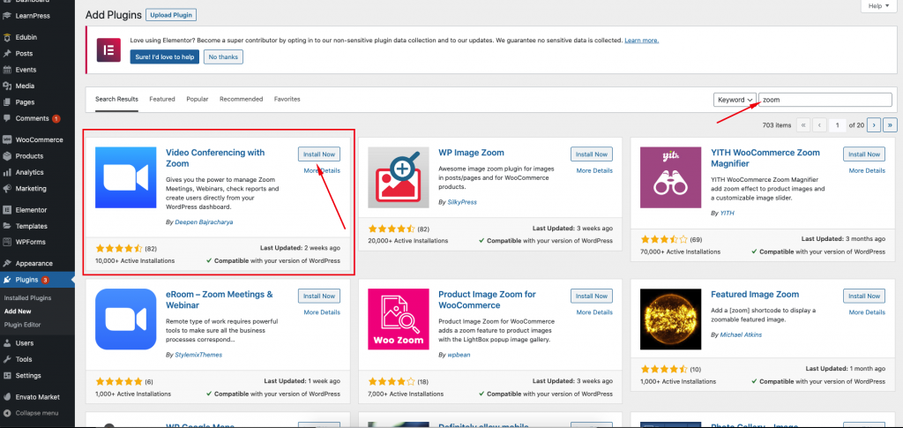Click Sure! I'd love to help
903x428 pixels.
point(165,56)
